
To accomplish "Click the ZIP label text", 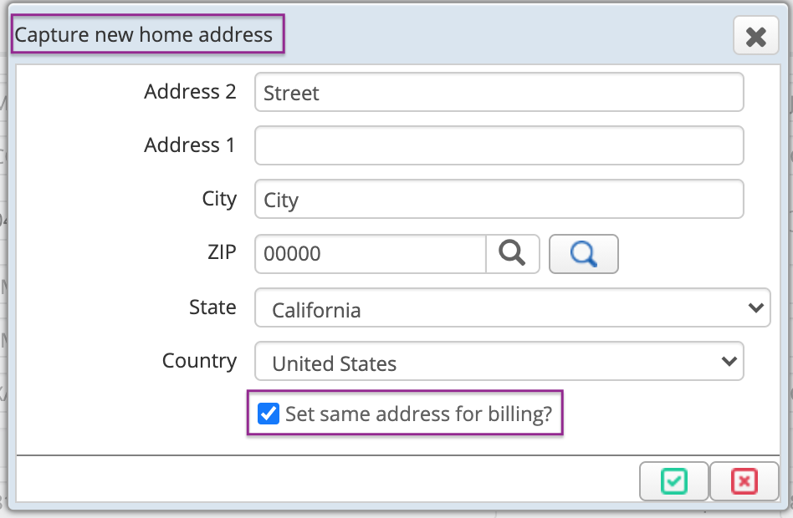I will 222,251.
